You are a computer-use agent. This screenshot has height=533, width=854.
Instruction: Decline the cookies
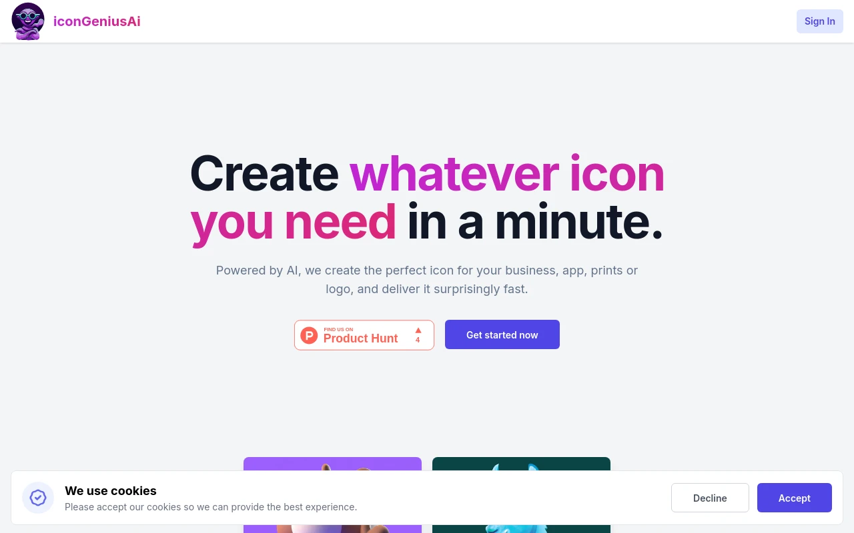(710, 498)
